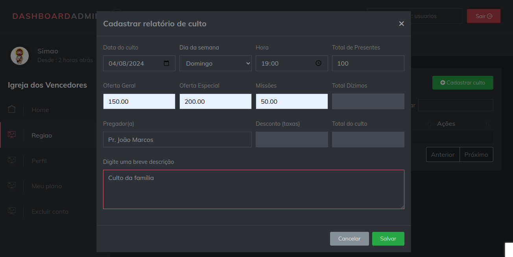
Task: Click the Perfil sidebar icon
Action: (12, 160)
